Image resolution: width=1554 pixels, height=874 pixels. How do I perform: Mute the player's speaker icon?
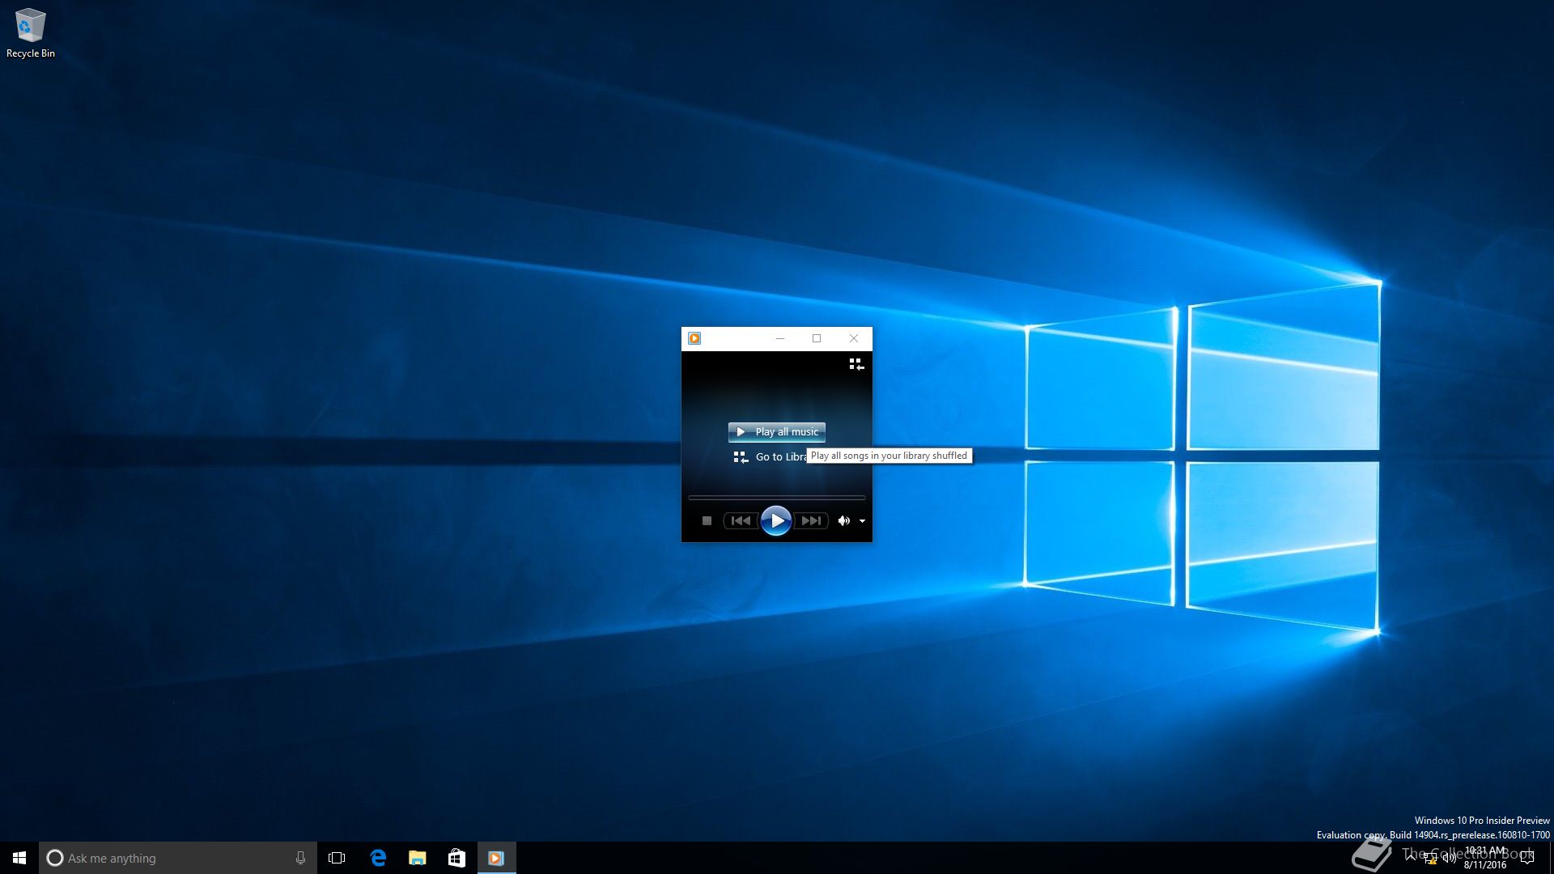(x=843, y=521)
